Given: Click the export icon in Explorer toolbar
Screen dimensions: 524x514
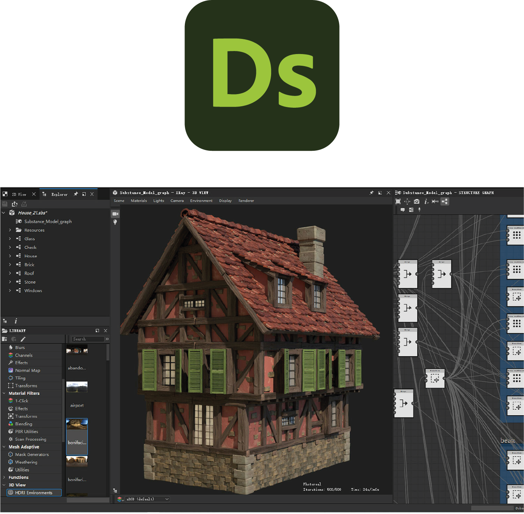Looking at the screenshot, I should (x=15, y=204).
